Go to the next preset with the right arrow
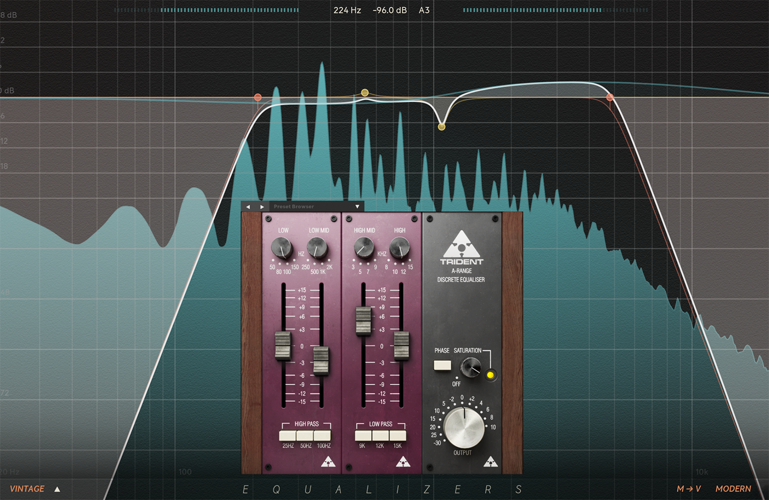 pyautogui.click(x=262, y=206)
